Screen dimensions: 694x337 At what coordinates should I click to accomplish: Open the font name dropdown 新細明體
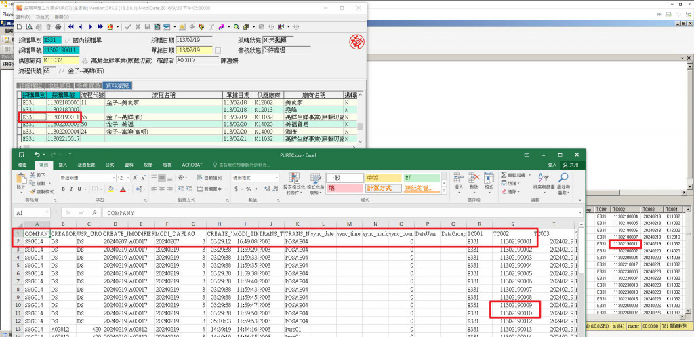(113, 178)
